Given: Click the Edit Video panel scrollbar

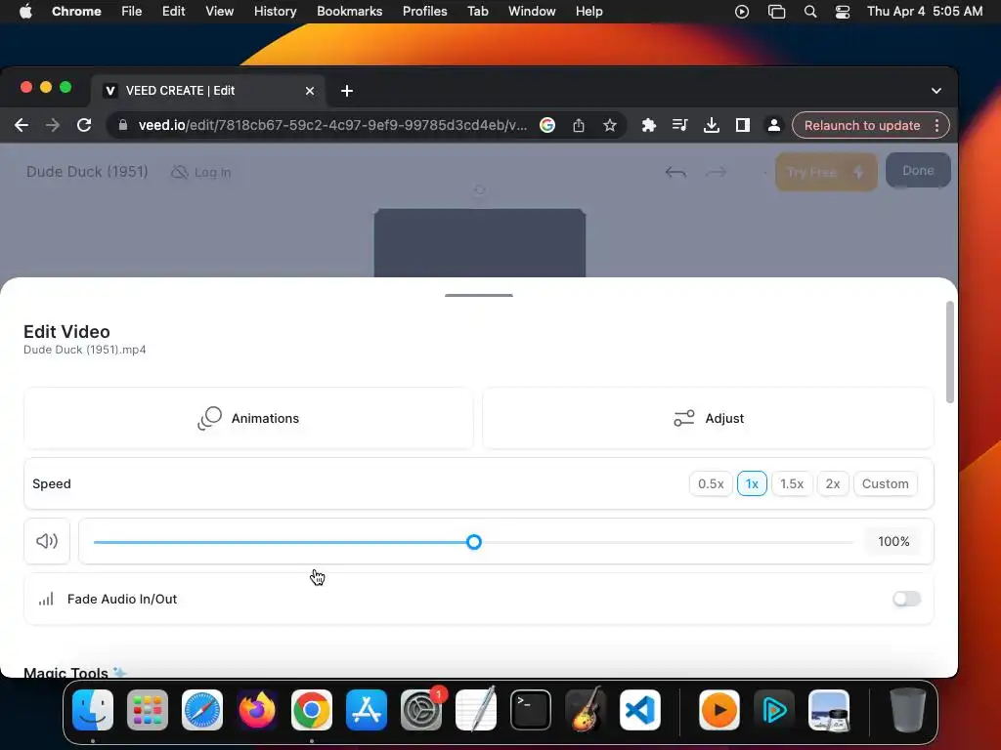Looking at the screenshot, I should click(x=950, y=352).
